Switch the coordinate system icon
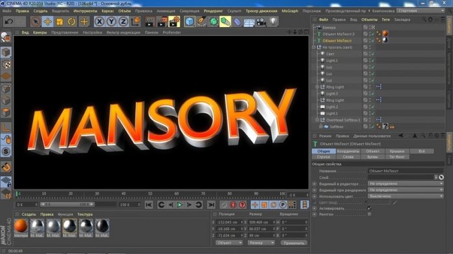453x254 pixels. click(x=135, y=21)
